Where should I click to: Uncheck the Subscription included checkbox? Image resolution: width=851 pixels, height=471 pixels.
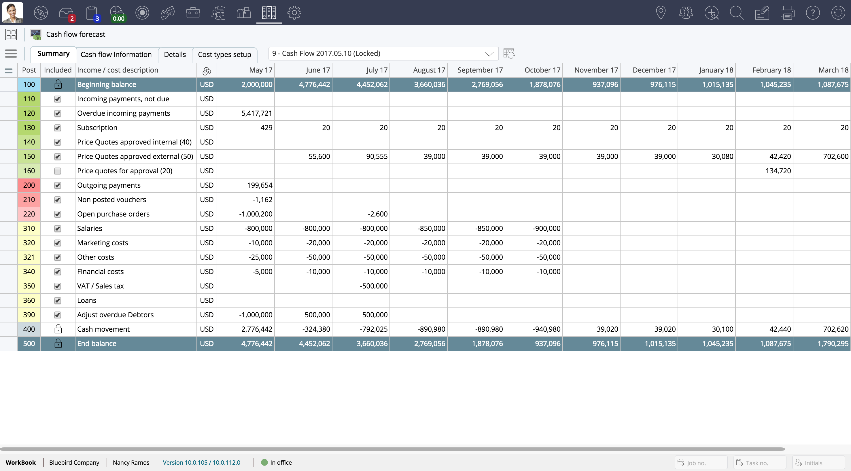(58, 128)
